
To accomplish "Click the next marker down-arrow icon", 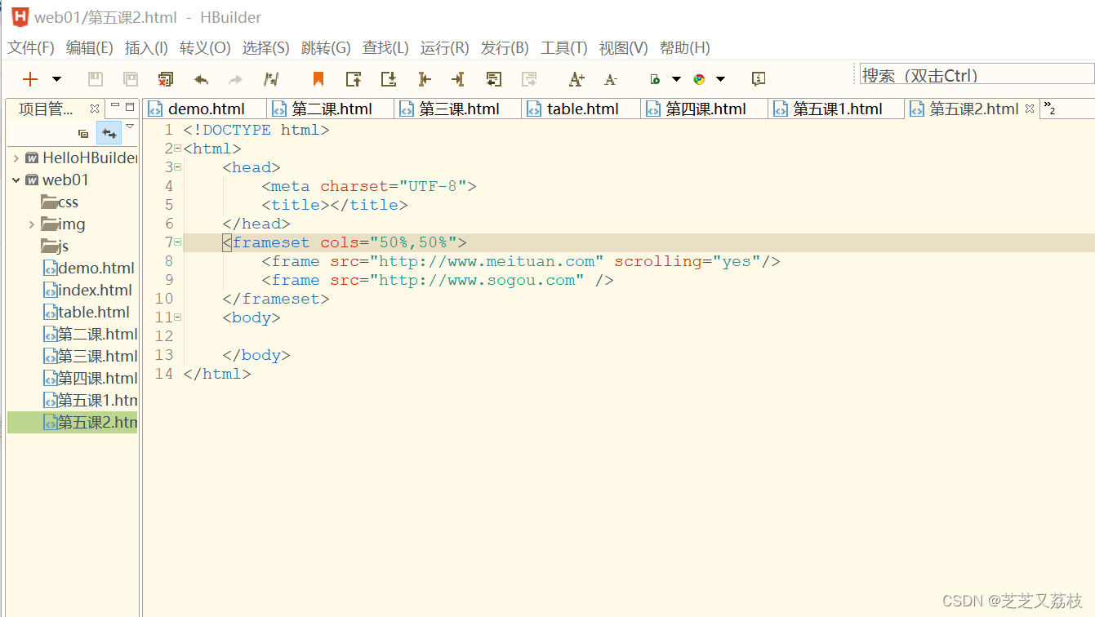I will (389, 79).
